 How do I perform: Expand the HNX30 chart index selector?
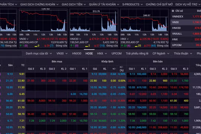click(x=76, y=39)
